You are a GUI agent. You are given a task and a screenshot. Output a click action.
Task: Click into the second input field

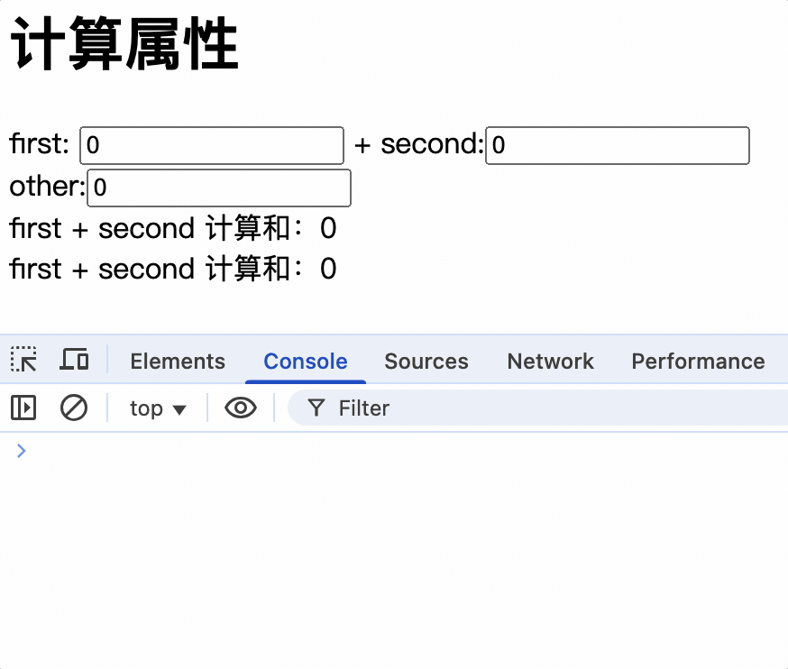(x=618, y=145)
